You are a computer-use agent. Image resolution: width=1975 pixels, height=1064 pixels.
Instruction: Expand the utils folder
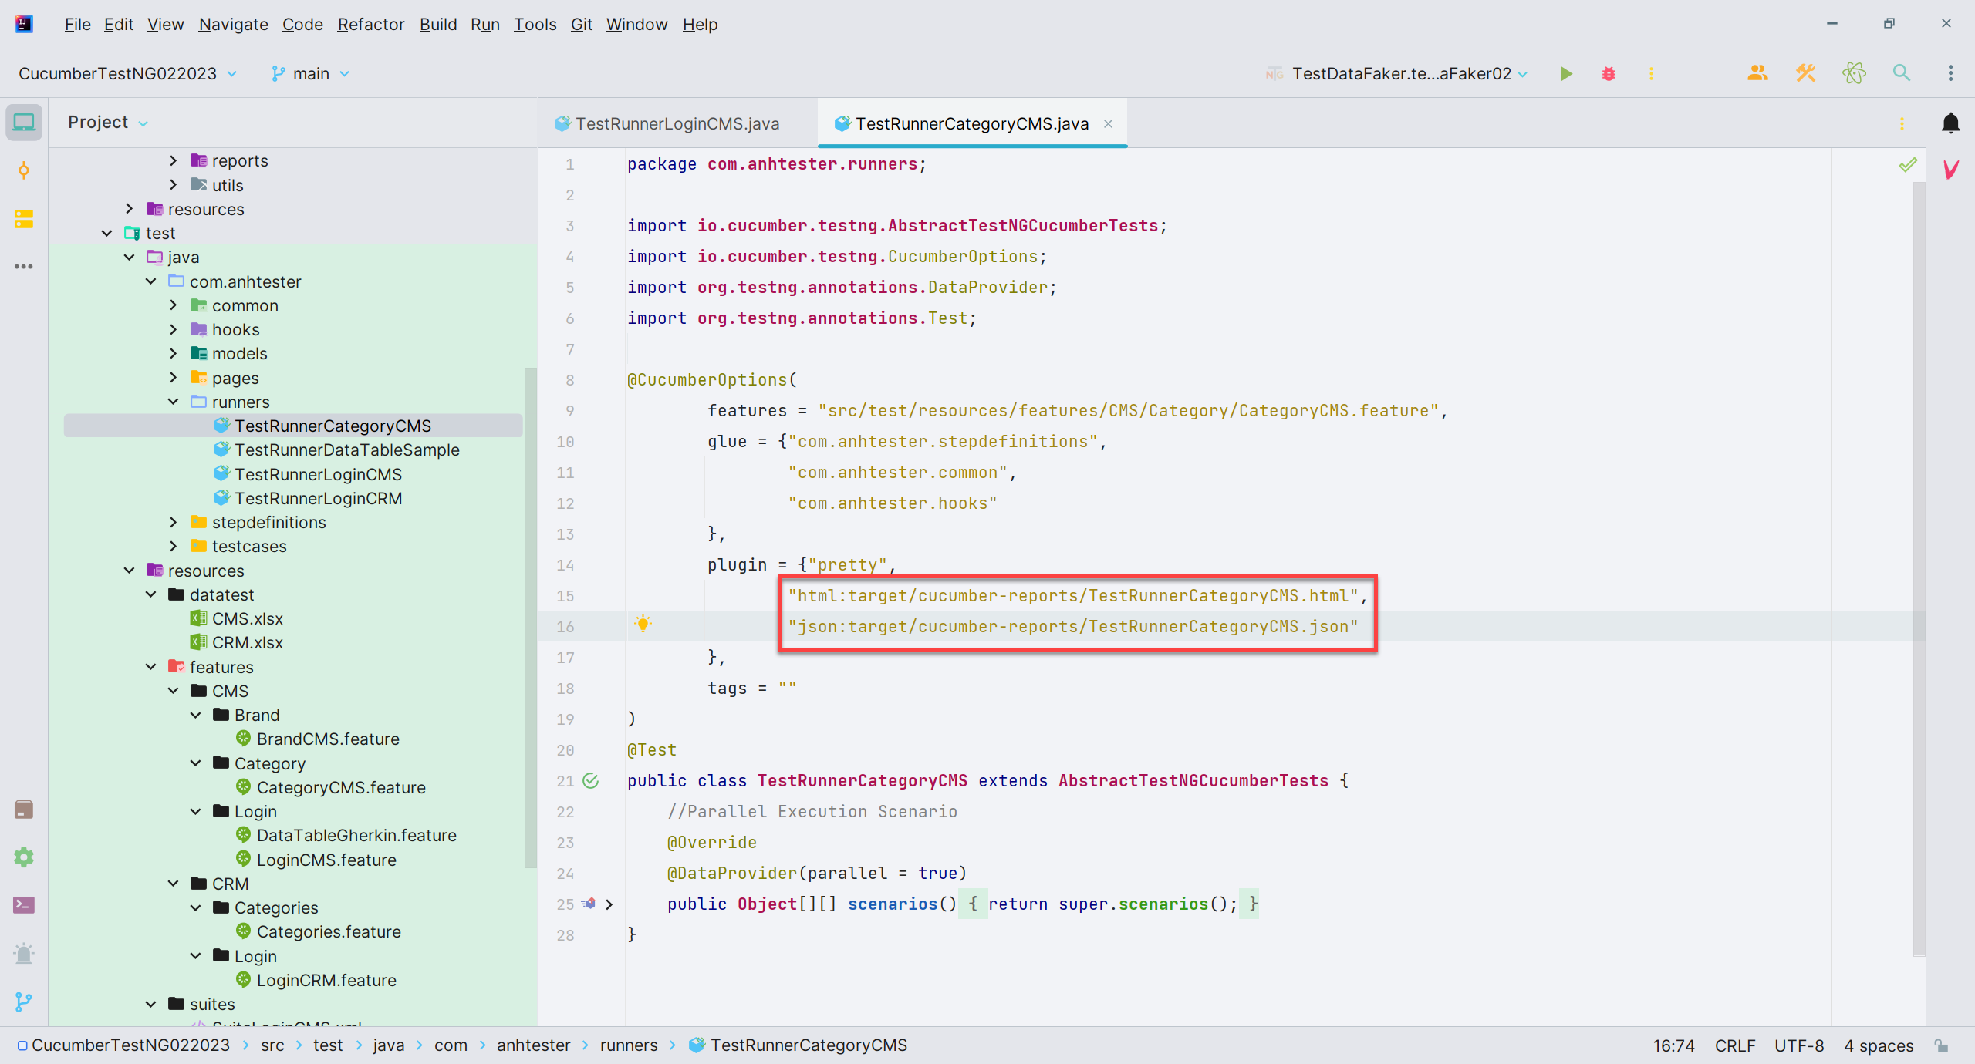pyautogui.click(x=173, y=184)
